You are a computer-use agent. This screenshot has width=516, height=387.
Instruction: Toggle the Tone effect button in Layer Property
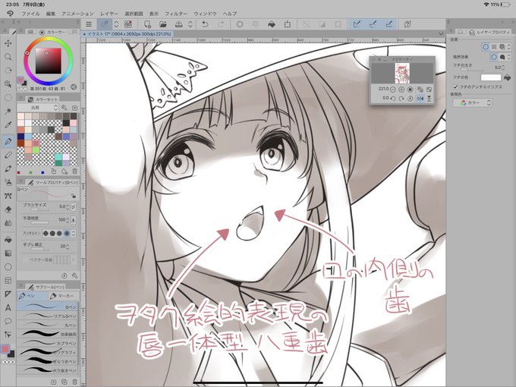pyautogui.click(x=494, y=47)
